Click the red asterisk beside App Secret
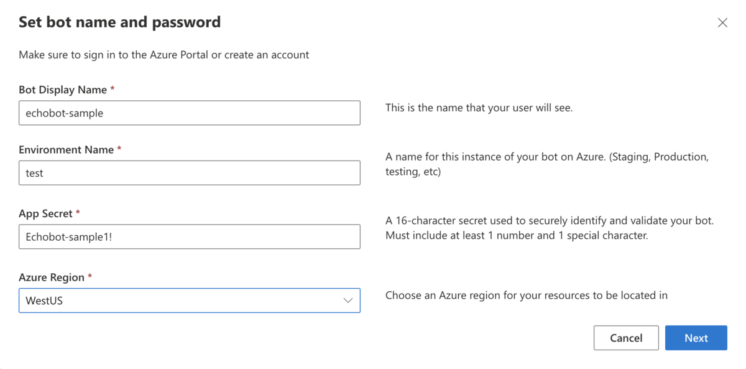 click(x=78, y=213)
